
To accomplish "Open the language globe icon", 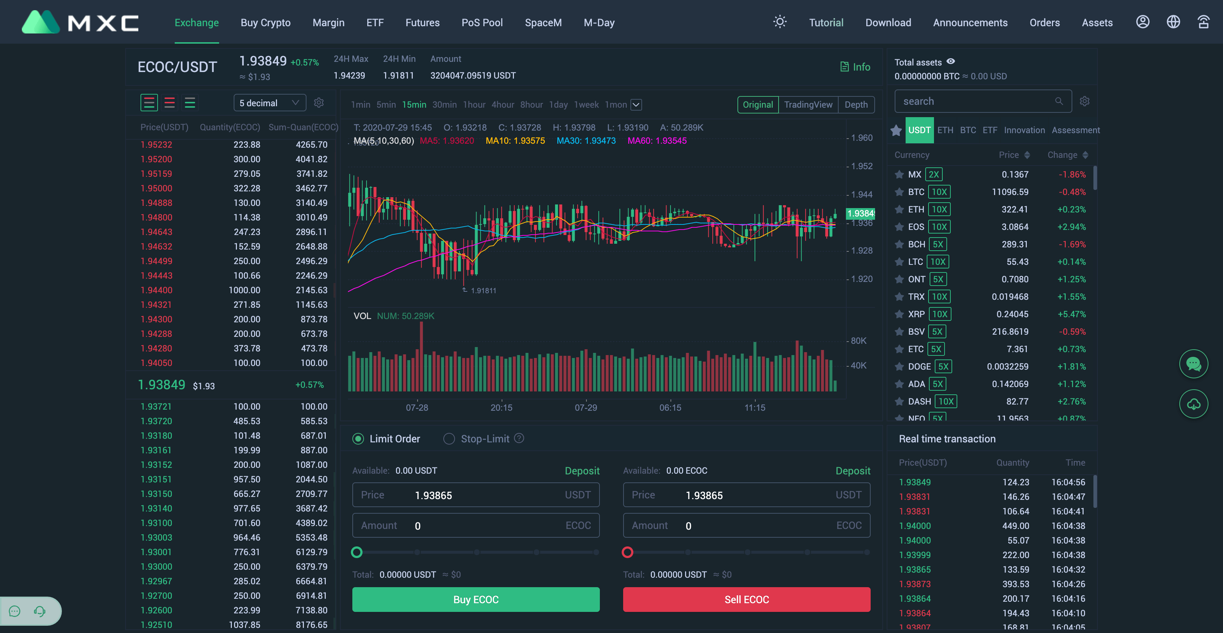I will tap(1173, 22).
